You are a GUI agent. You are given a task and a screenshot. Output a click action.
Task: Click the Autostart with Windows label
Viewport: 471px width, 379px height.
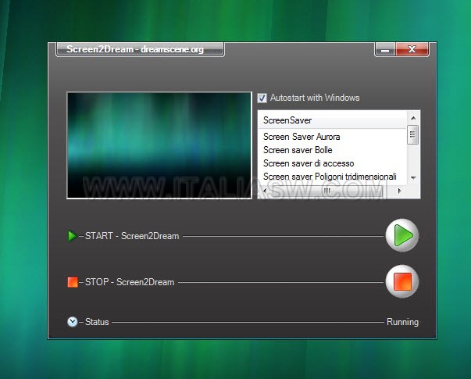pyautogui.click(x=315, y=98)
